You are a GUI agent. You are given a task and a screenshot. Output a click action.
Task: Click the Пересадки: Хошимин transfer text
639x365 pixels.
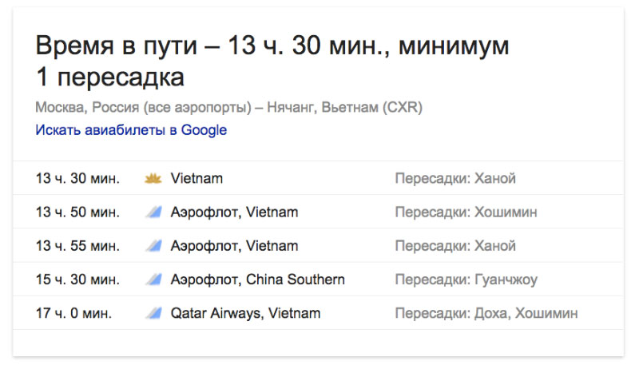coord(466,212)
